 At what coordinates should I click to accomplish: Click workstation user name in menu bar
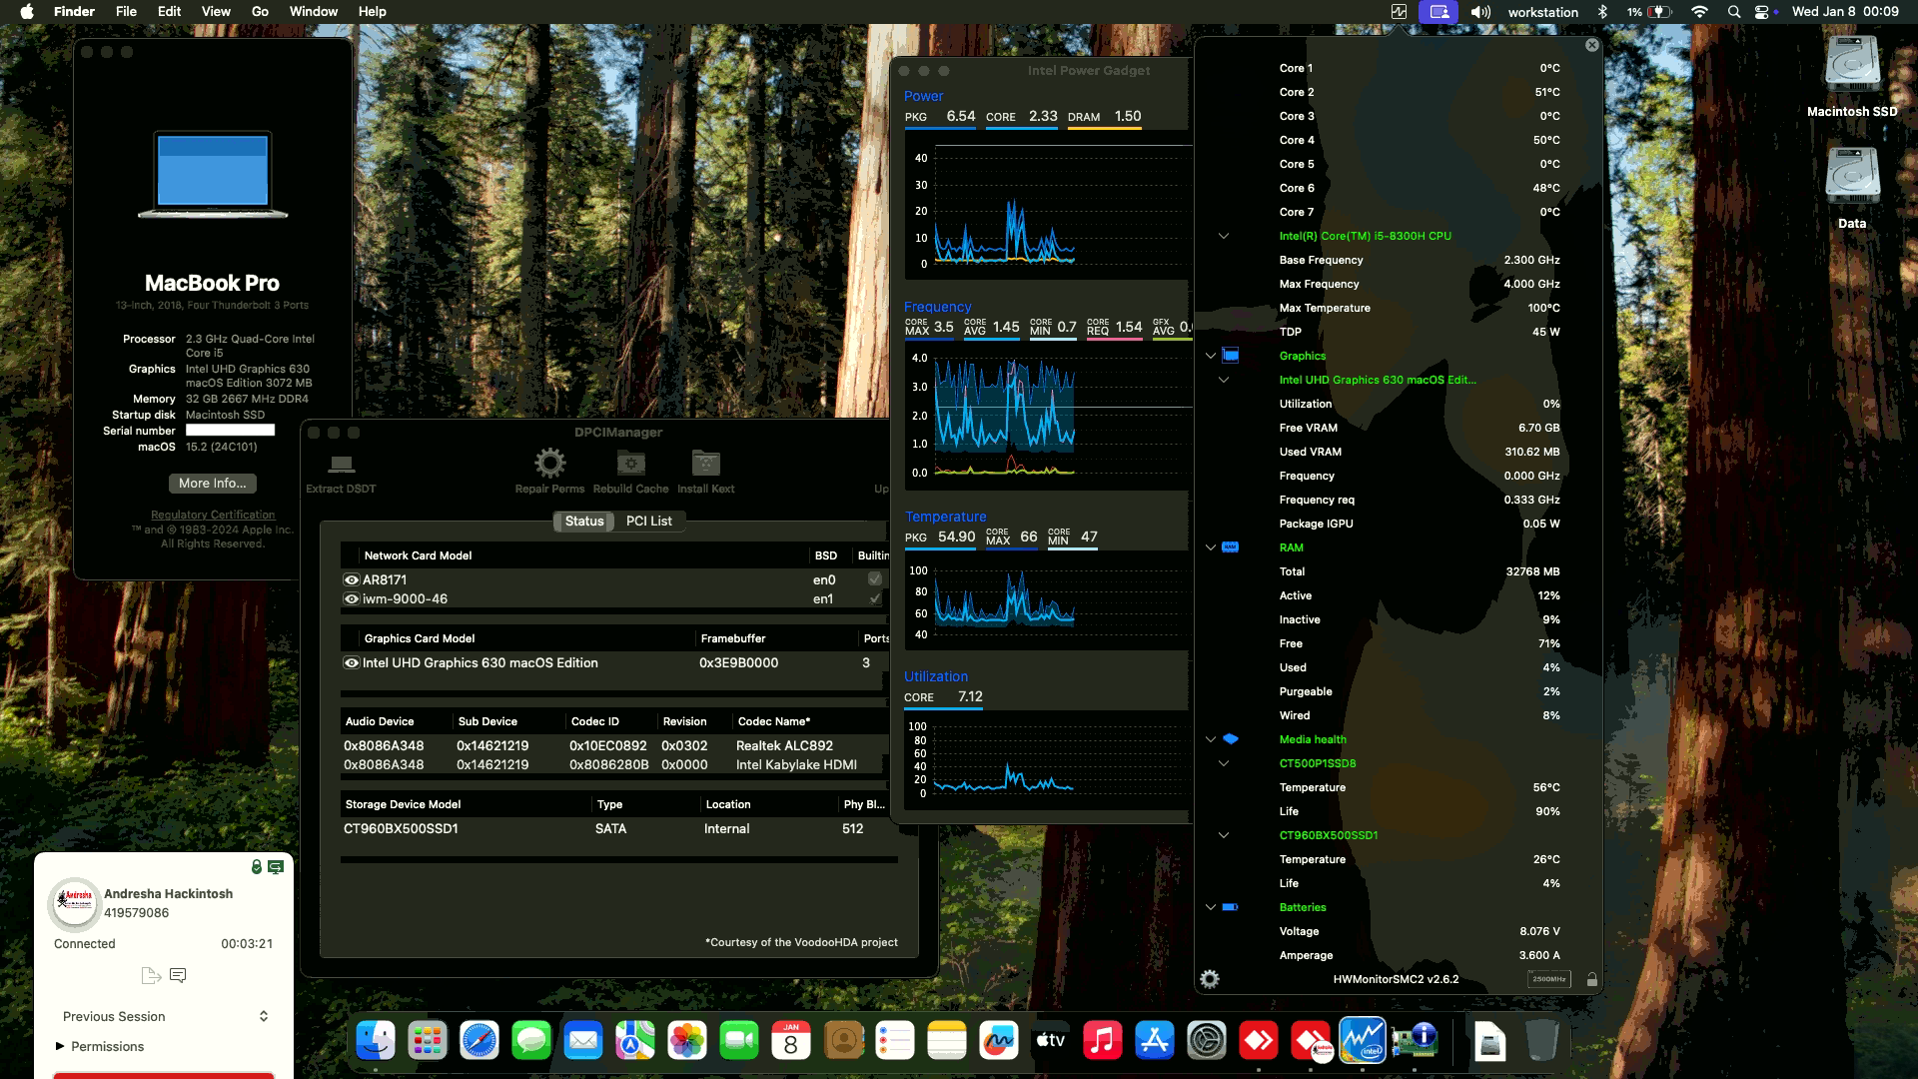[1543, 12]
